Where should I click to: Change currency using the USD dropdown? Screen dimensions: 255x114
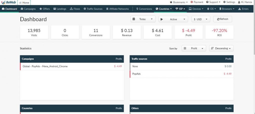[x=201, y=19]
